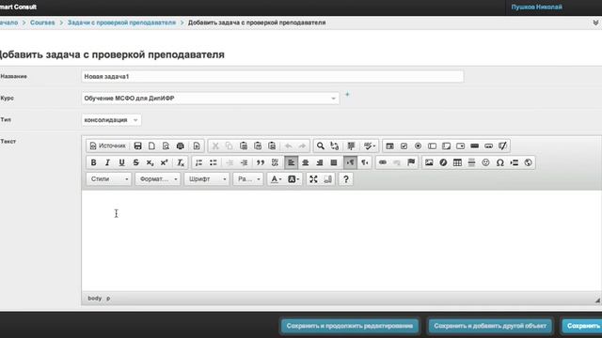The width and height of the screenshot is (602, 338).
Task: Select Justify alignment
Action: coord(334,162)
